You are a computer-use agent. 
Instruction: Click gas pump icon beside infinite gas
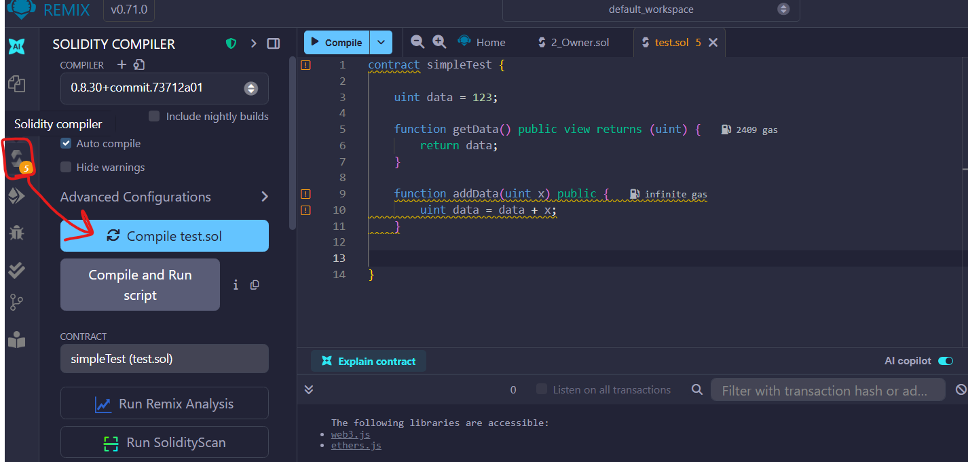[x=635, y=194]
